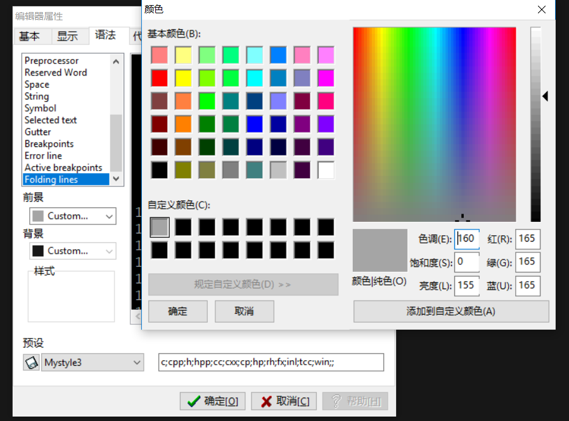
Task: Click the 添加到自定义颜色(A) button
Action: click(451, 311)
